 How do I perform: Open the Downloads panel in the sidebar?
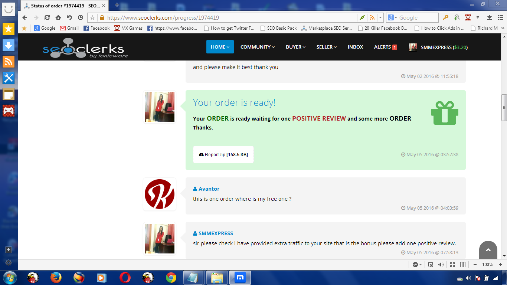pos(9,45)
